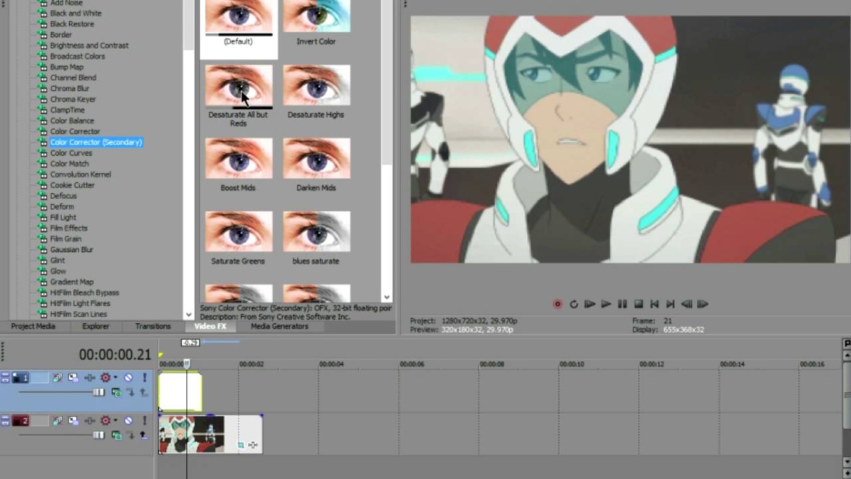
Task: Solo video track 2
Action: tap(144, 420)
